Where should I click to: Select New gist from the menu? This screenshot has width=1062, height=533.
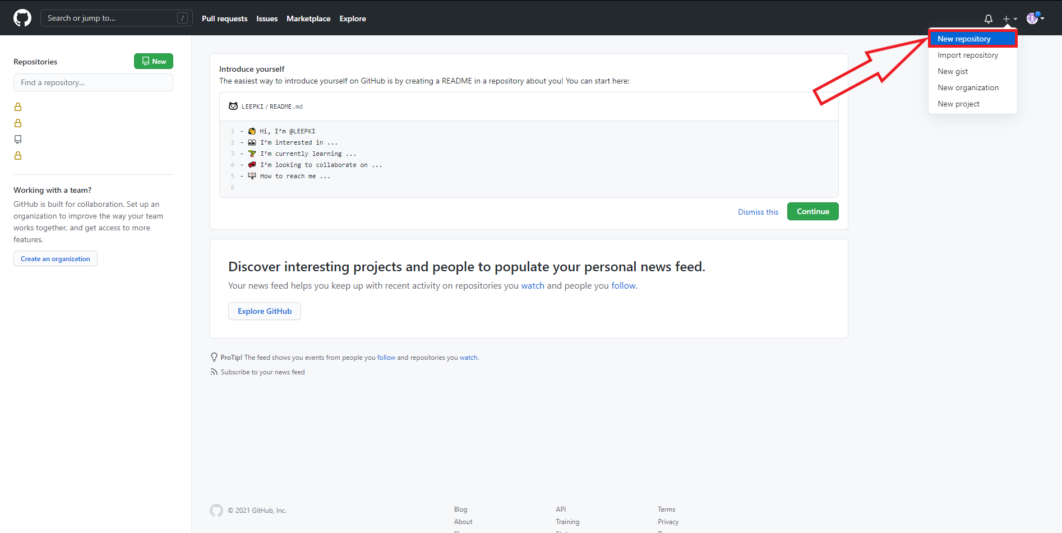(972, 71)
